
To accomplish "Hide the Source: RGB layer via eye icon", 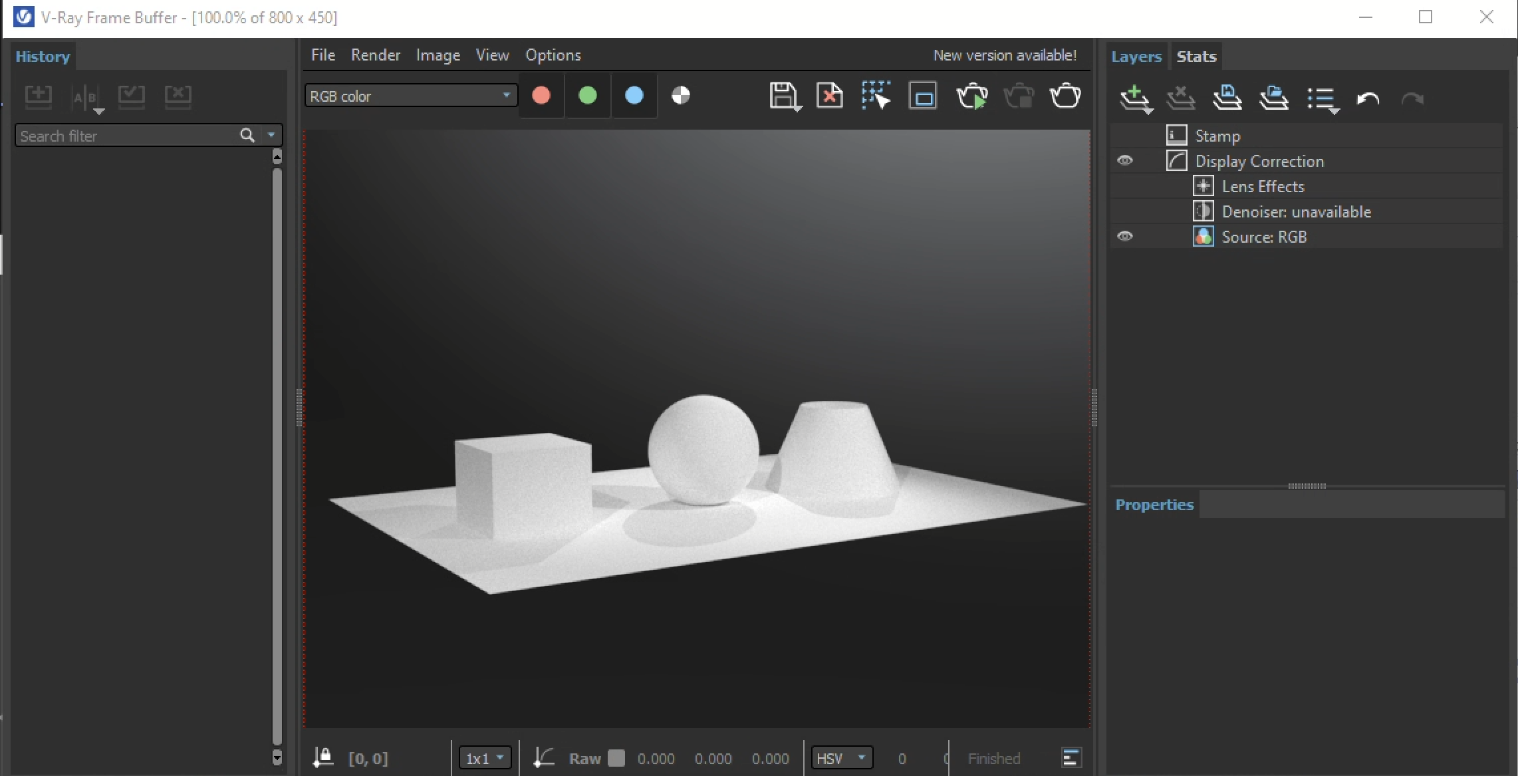I will tap(1124, 237).
